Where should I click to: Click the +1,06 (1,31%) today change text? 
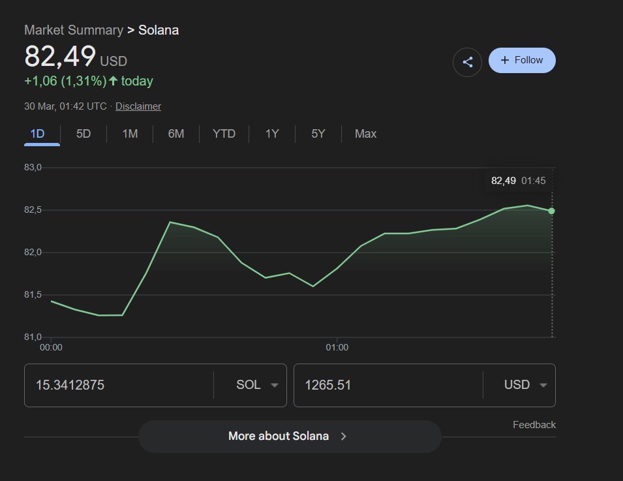(89, 81)
